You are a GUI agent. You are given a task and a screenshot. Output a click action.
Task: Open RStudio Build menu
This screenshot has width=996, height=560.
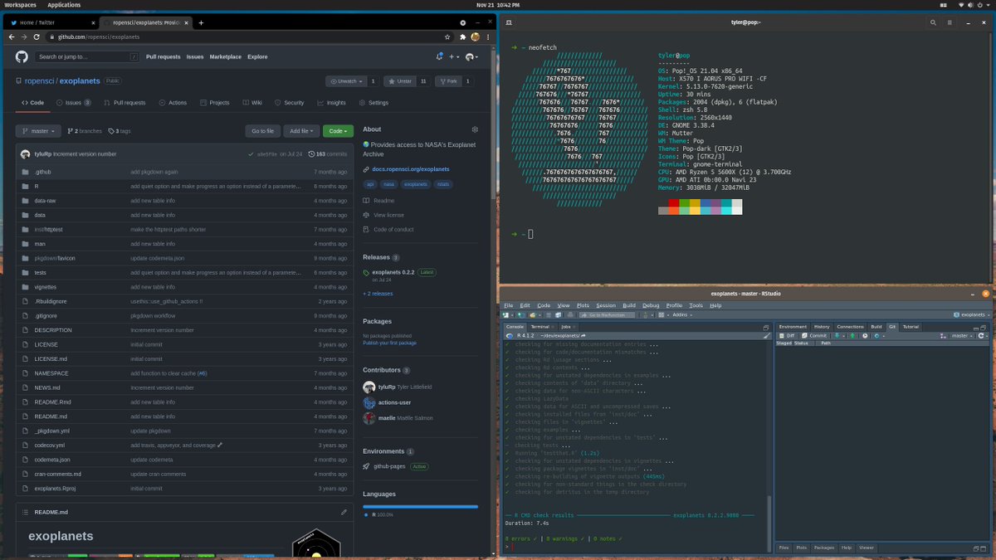(x=629, y=305)
